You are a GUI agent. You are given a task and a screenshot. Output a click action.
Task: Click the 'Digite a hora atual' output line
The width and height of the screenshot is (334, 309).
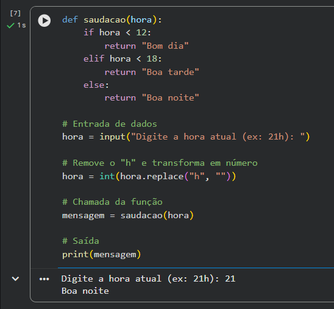pos(148,279)
